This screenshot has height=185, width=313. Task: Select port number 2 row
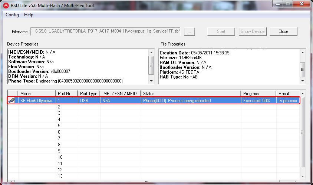[x=154, y=107]
